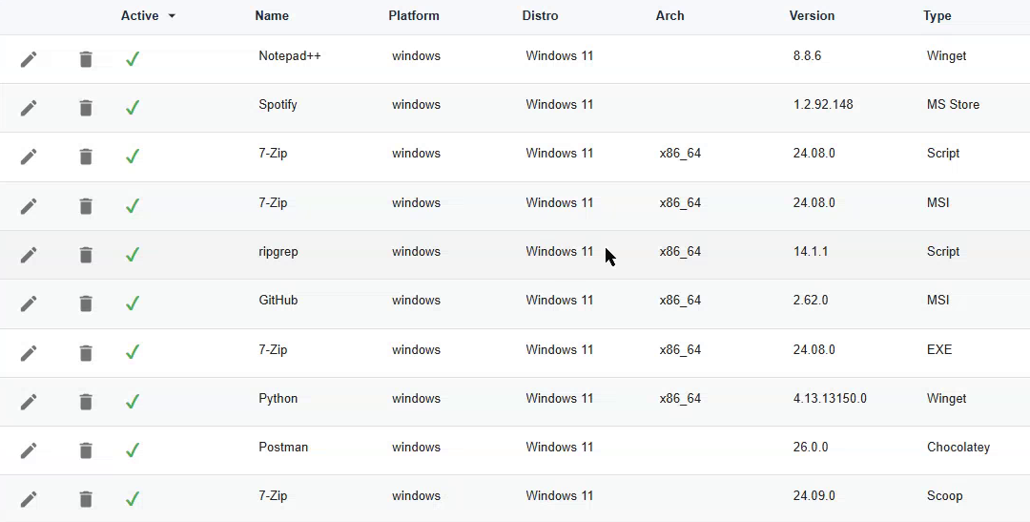Toggle active check on 7-Zip Scoop row
The width and height of the screenshot is (1030, 522).
click(x=133, y=500)
